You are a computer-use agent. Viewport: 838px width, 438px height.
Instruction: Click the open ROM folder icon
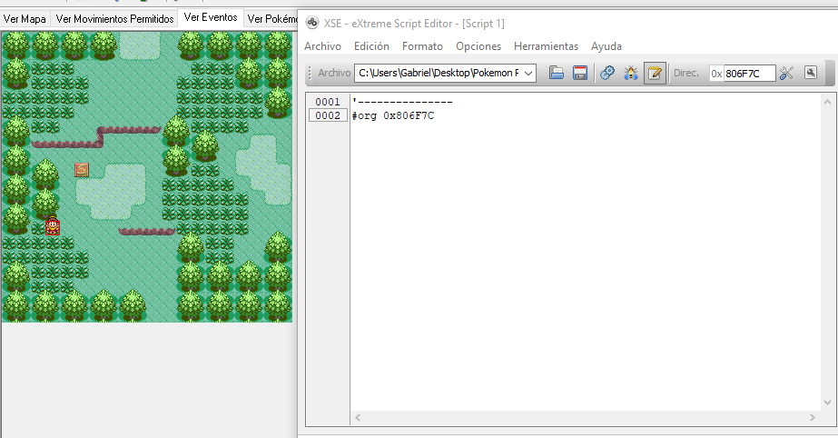pos(557,73)
